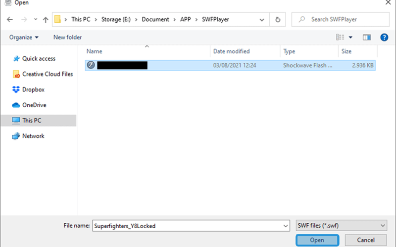Select APP in address path

tap(185, 19)
